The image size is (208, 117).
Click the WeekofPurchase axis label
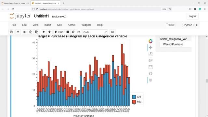[84, 116]
